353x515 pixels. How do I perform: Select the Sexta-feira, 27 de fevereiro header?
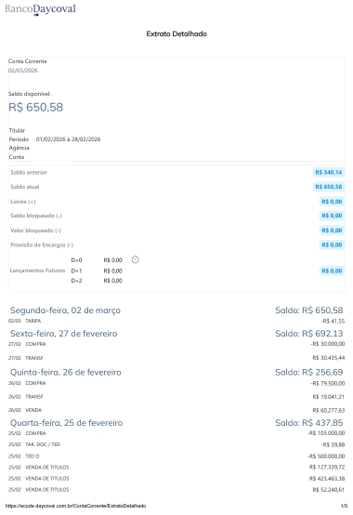click(64, 334)
